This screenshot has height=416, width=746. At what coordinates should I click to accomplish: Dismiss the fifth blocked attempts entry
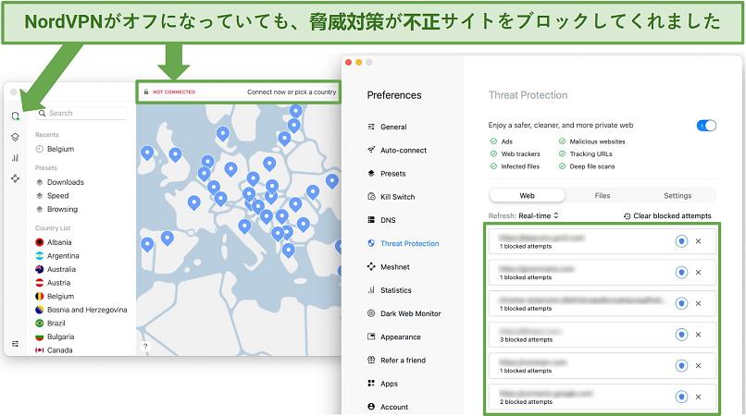[698, 365]
